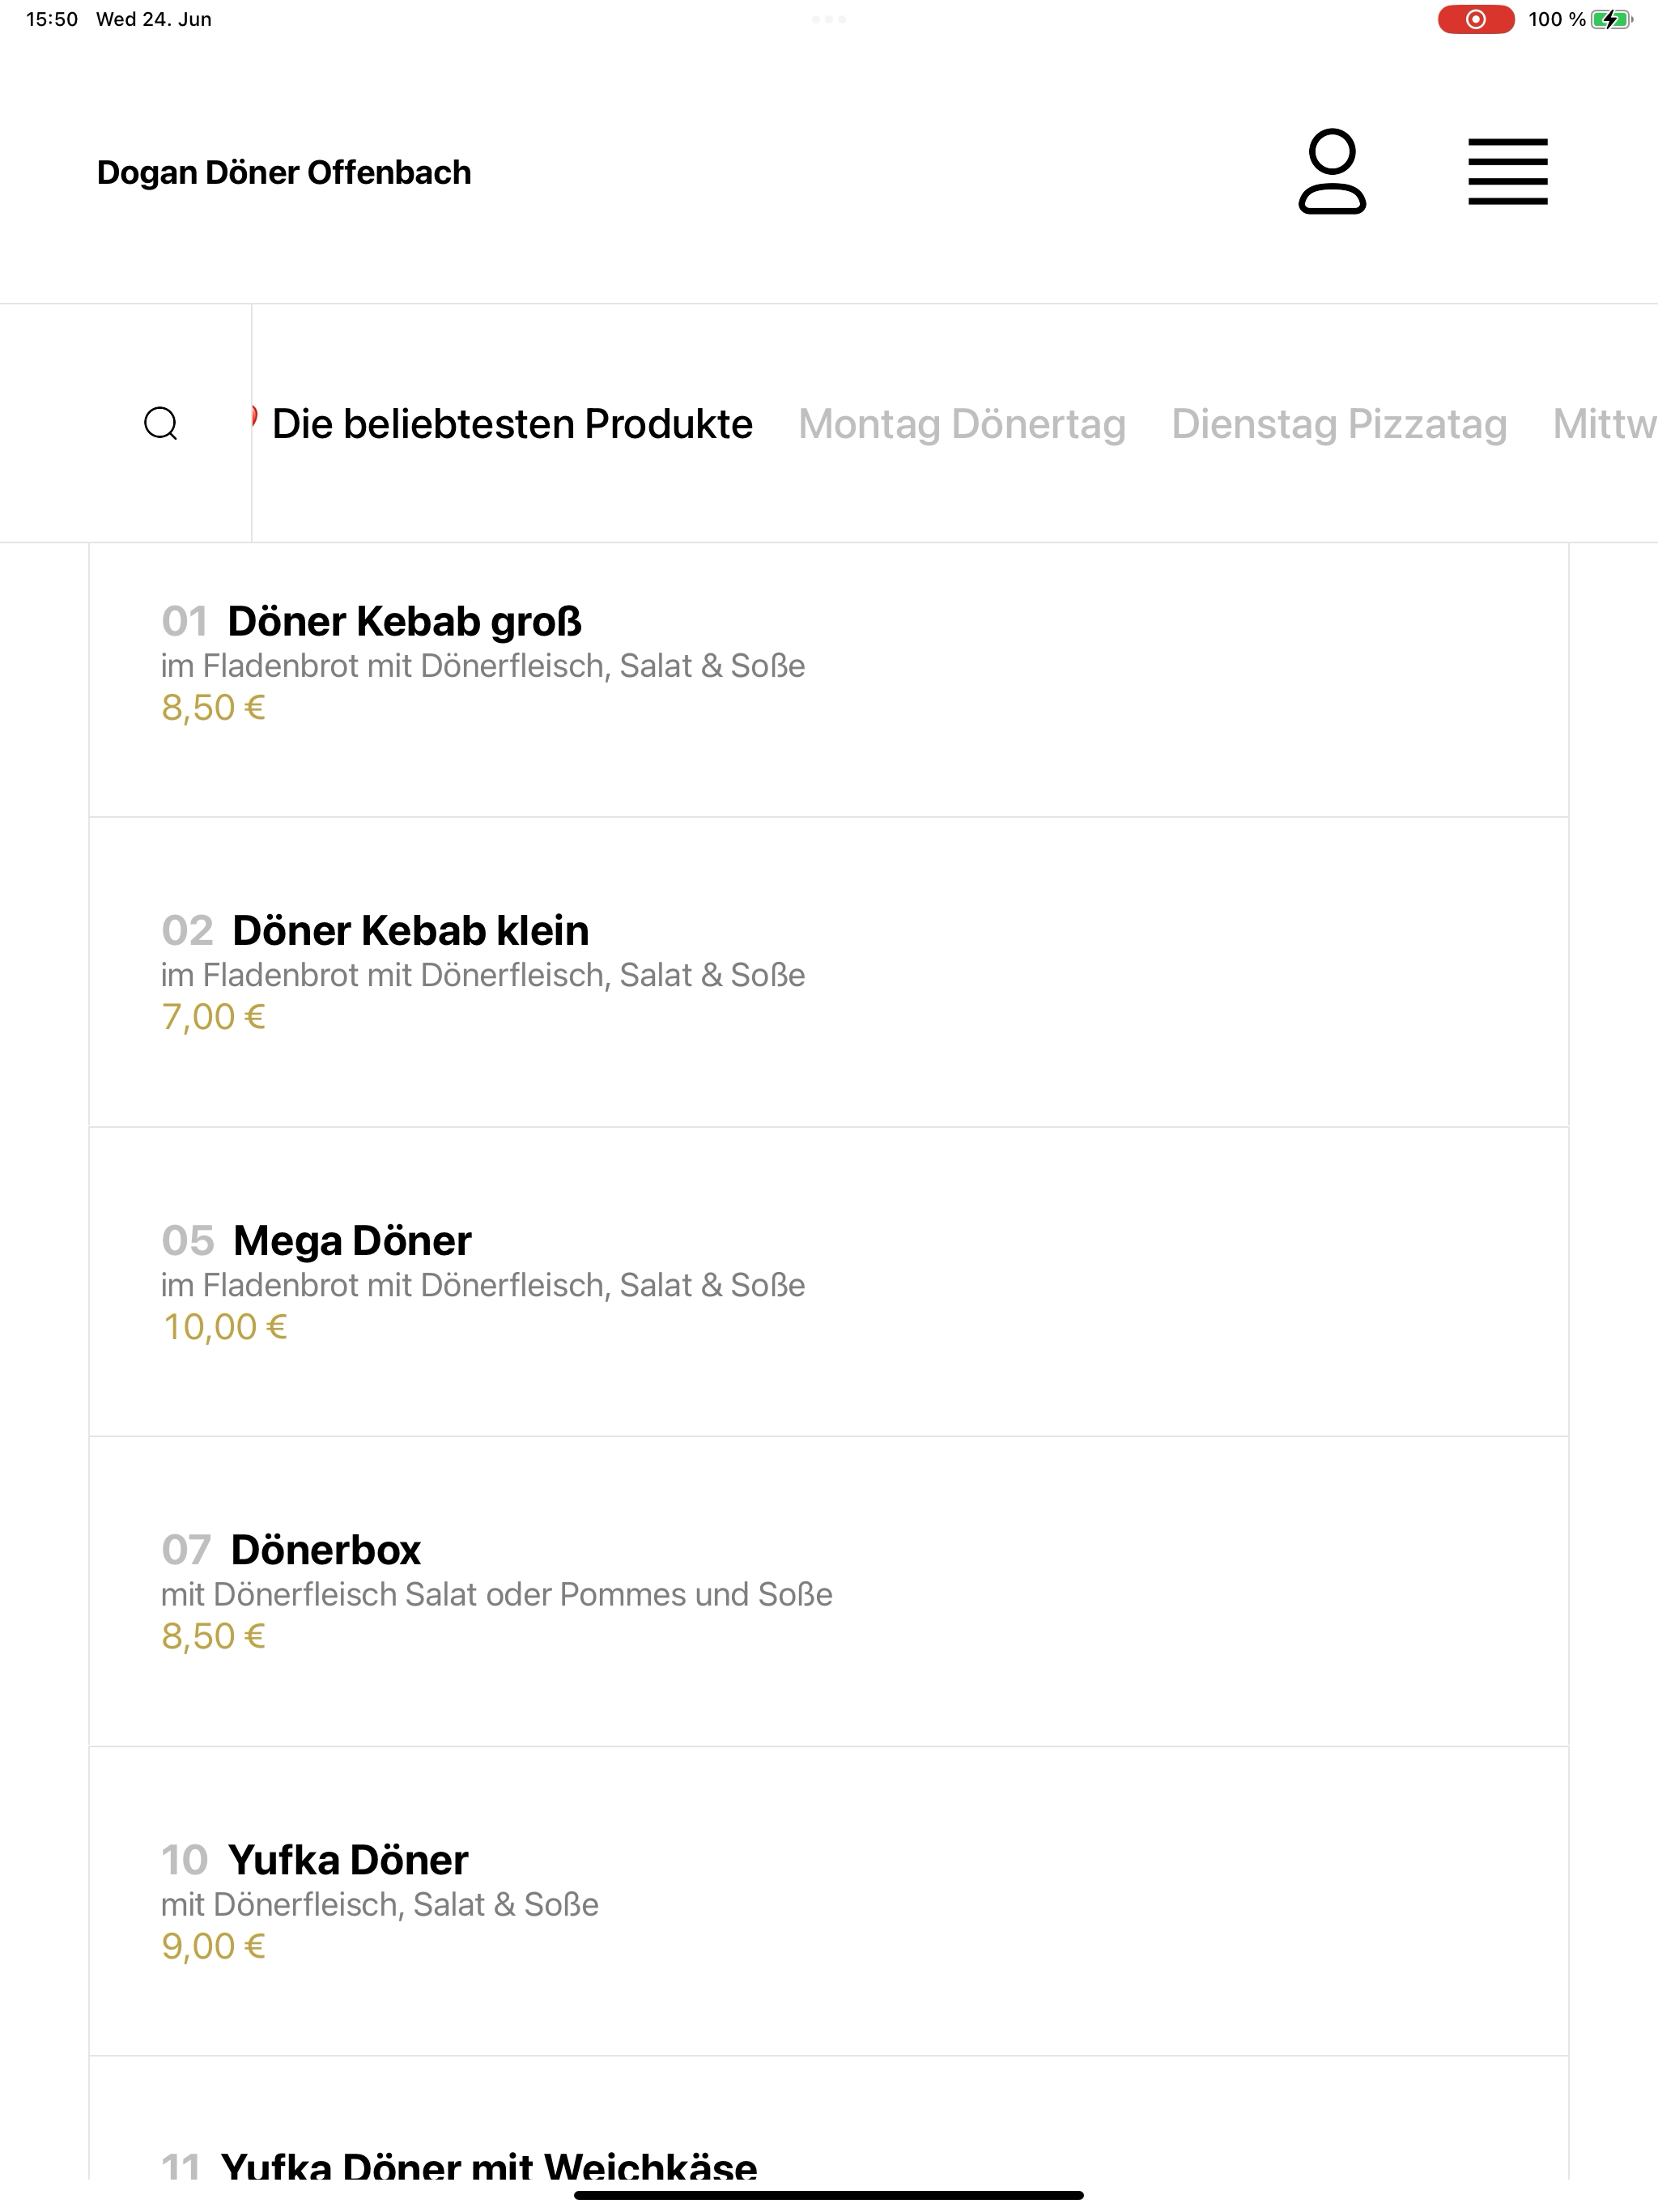Go to the Dogan Döner Offenbach home title
This screenshot has height=2212, width=1658.
(284, 172)
